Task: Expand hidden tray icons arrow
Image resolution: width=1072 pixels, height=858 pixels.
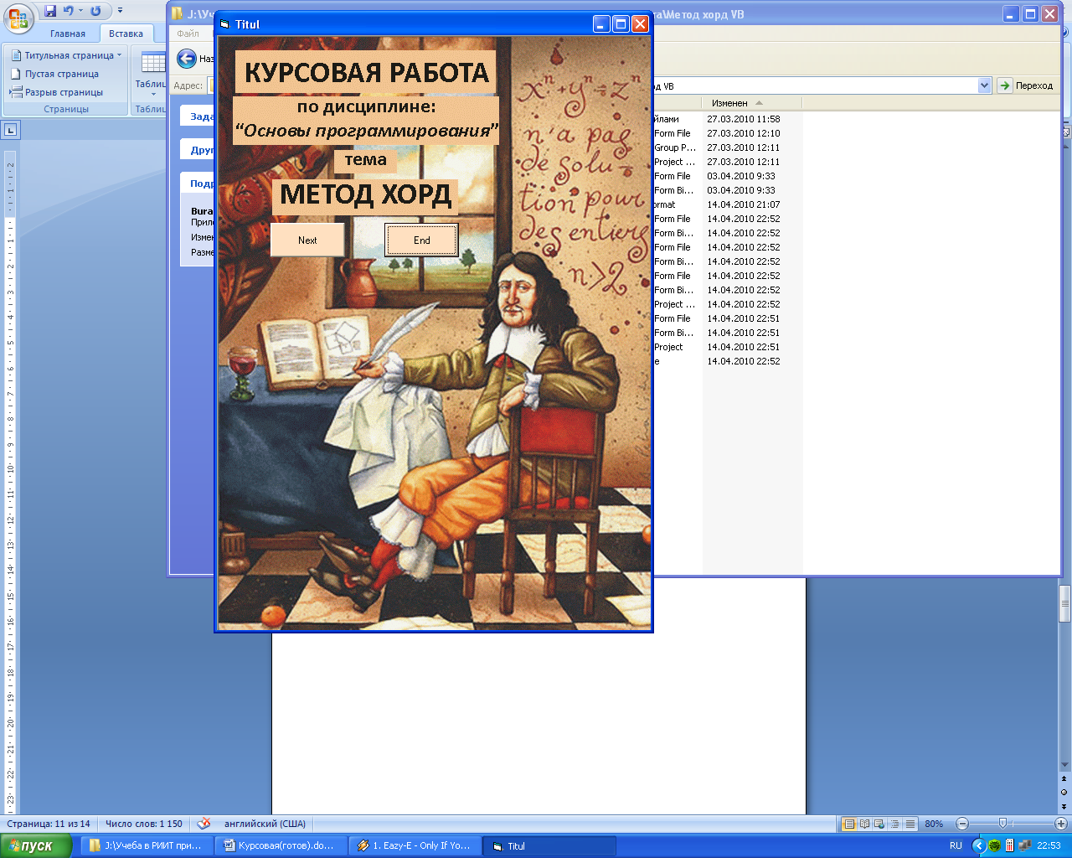Action: click(978, 845)
